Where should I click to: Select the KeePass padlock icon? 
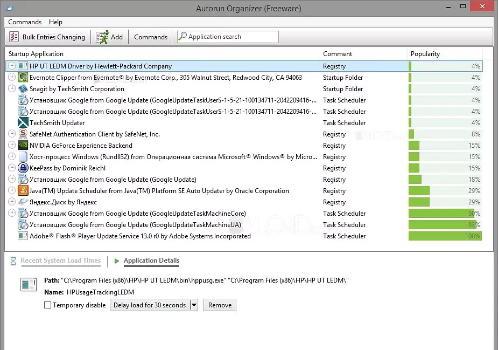(22, 168)
